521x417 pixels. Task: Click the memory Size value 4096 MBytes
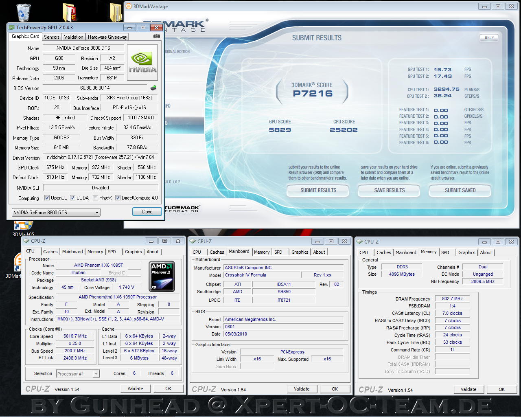coord(402,274)
